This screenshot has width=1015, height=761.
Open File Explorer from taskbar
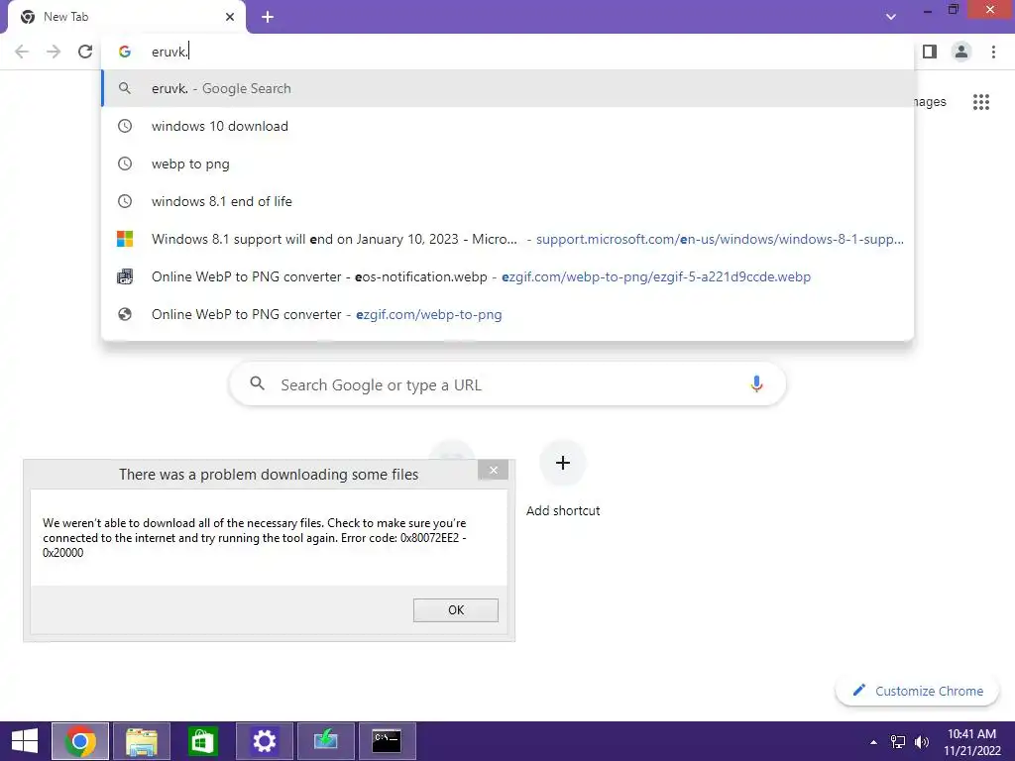tap(142, 741)
